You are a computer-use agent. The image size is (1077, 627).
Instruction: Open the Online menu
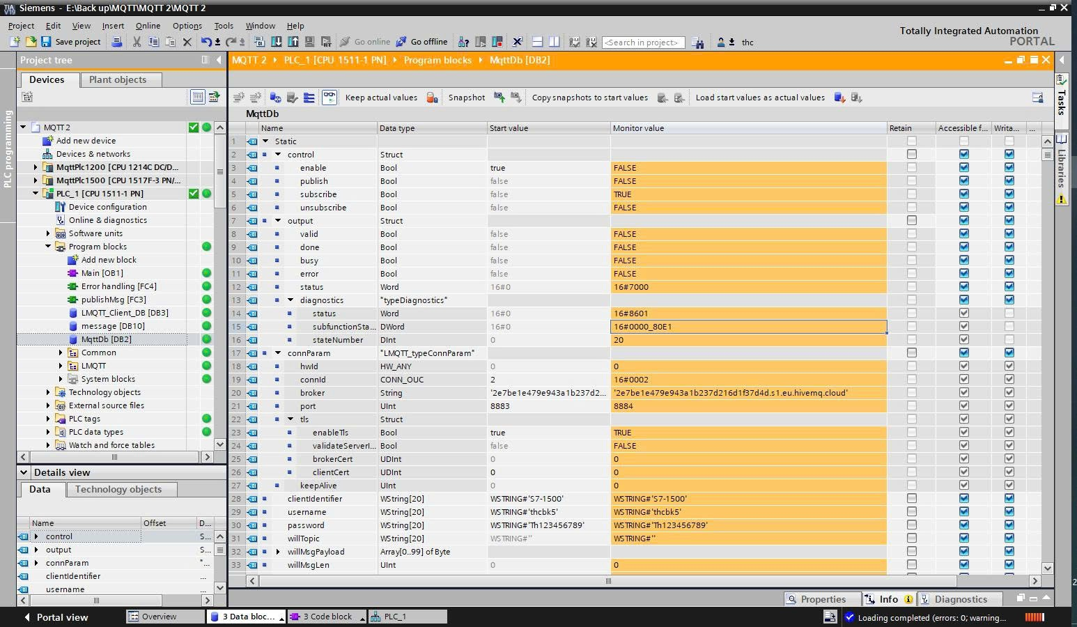point(148,26)
